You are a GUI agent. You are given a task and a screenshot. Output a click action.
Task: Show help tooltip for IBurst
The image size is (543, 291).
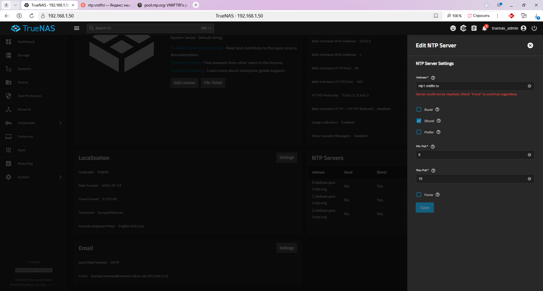(x=439, y=121)
